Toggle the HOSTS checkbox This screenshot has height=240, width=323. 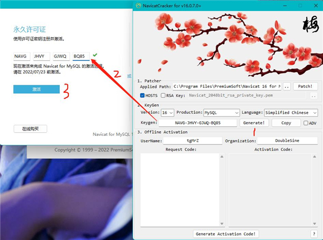[142, 95]
